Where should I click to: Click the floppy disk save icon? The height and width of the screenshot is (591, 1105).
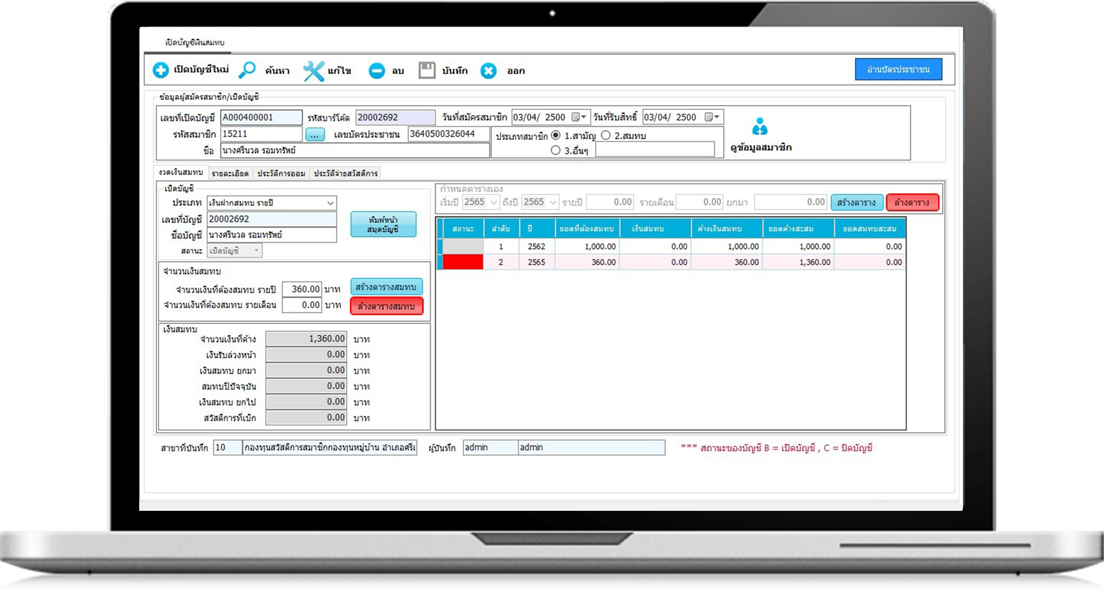pos(427,70)
